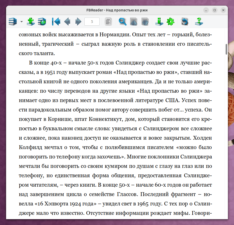Click the word 'Глассов' in the text

pyautogui.click(x=127, y=195)
